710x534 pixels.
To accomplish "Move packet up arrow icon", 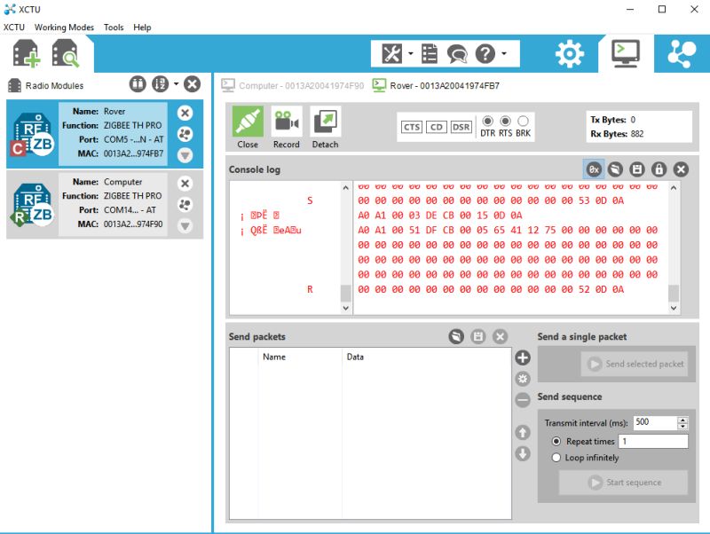I will coord(523,433).
